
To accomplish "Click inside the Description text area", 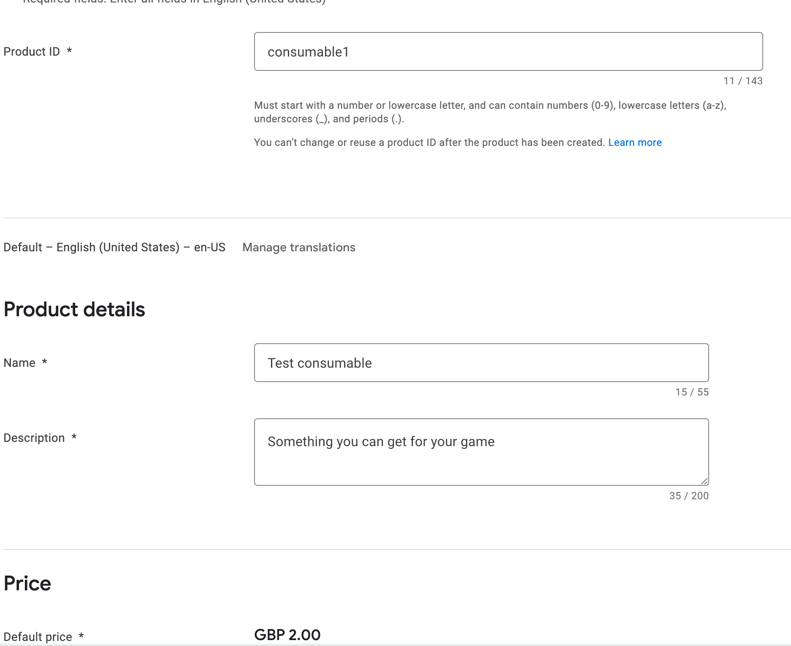I will pos(481,452).
